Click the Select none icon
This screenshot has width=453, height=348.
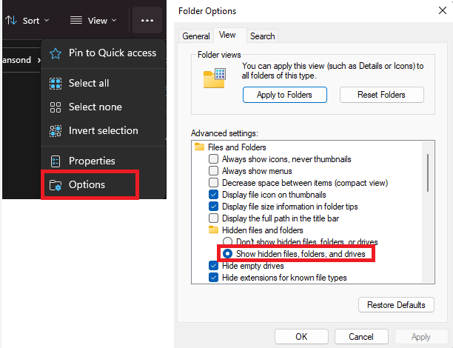point(56,107)
